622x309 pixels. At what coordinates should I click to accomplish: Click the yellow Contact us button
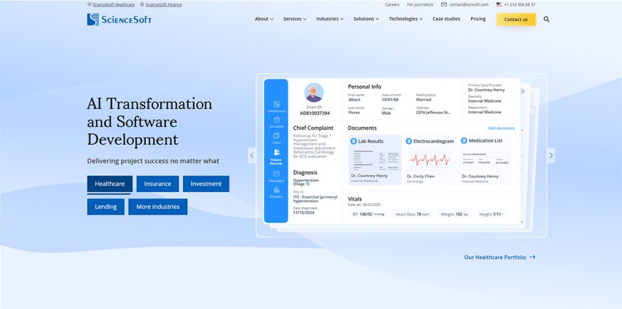pyautogui.click(x=516, y=19)
